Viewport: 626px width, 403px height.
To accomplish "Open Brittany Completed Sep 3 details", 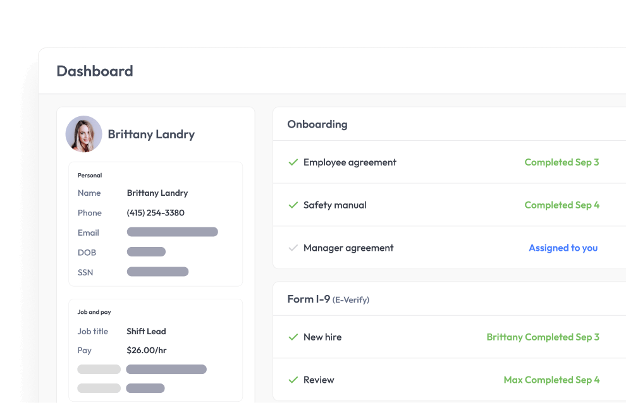I will pos(543,337).
